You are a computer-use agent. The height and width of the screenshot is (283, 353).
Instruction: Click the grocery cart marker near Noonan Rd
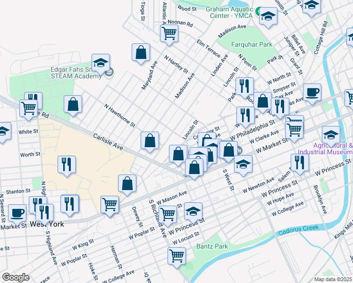[x=169, y=34]
